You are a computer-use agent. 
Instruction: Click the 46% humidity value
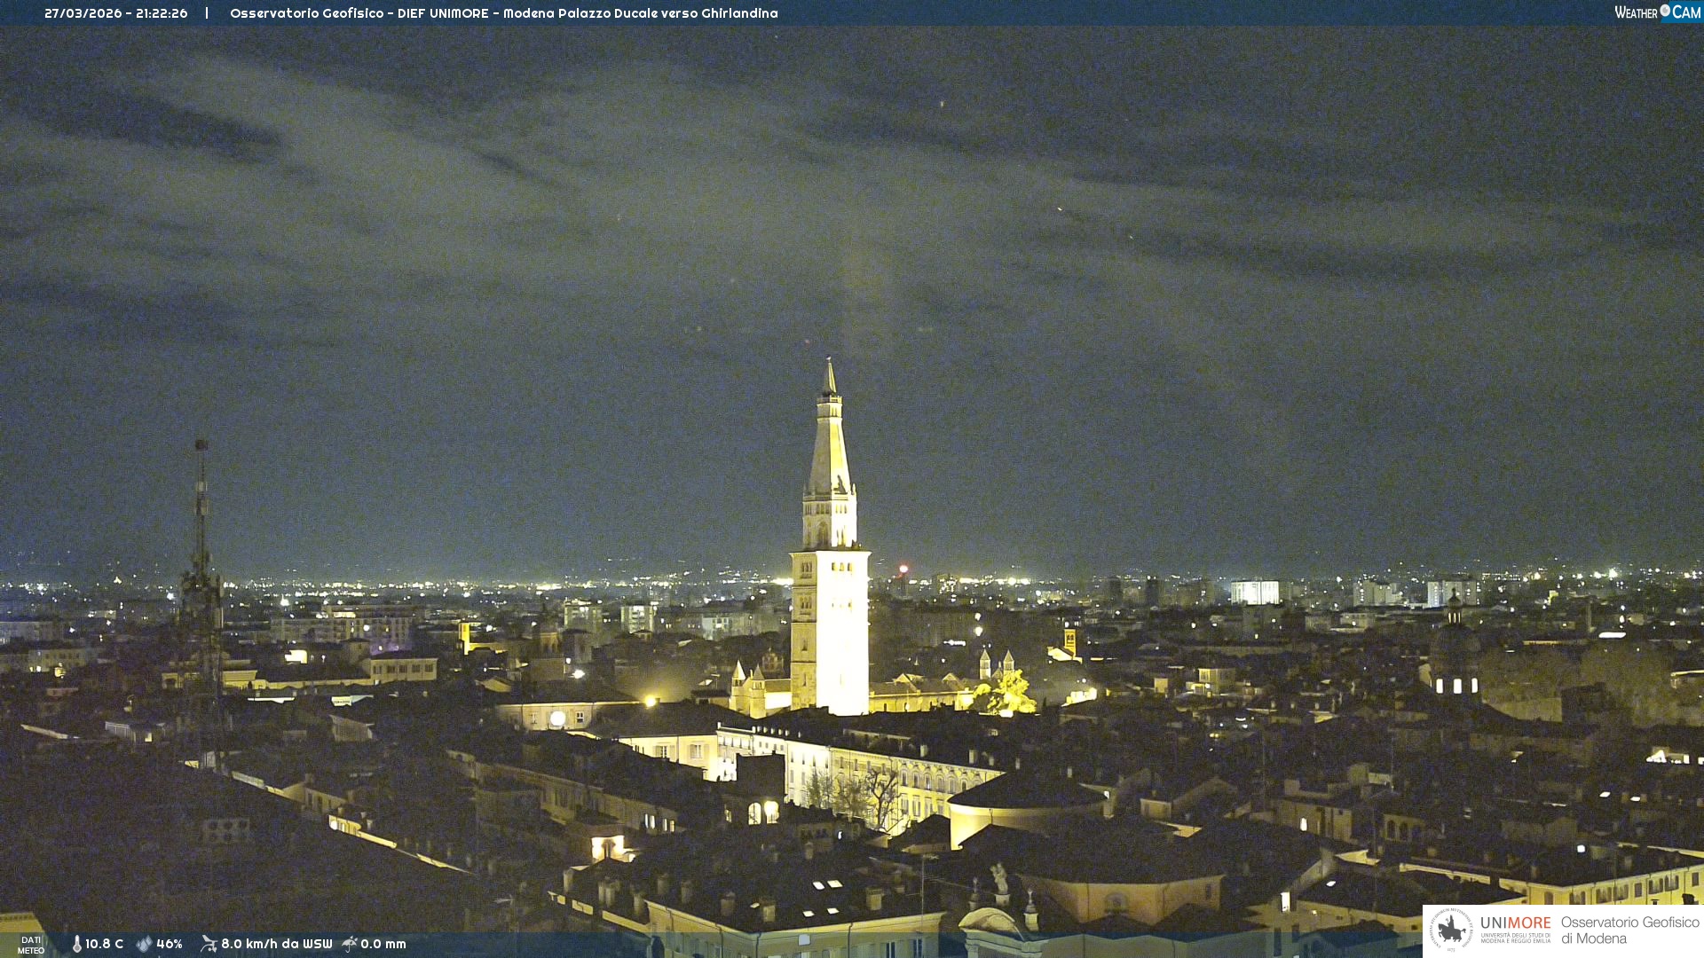click(170, 945)
